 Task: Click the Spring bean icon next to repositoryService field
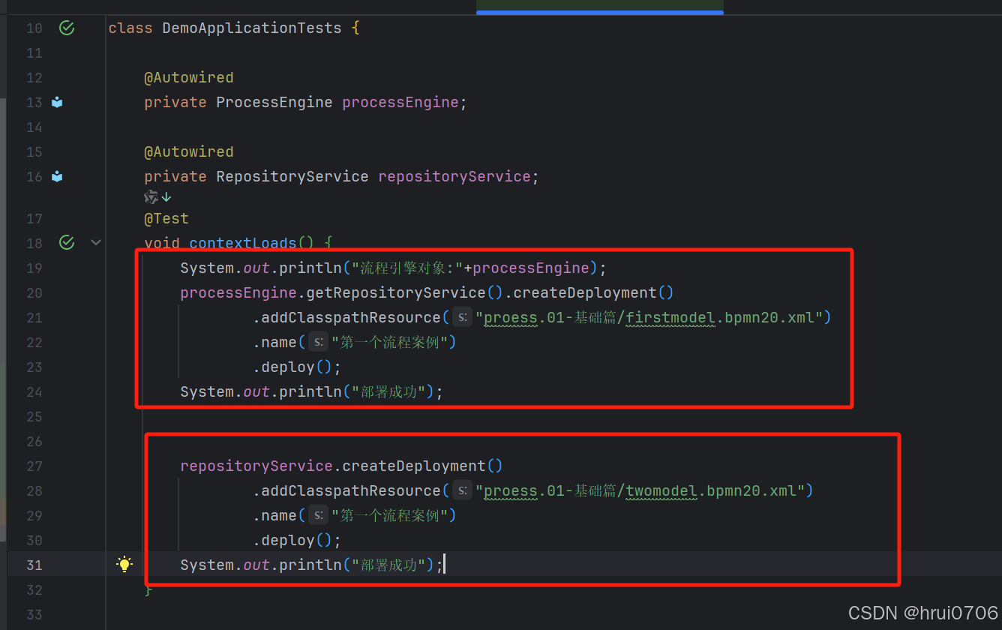click(57, 176)
